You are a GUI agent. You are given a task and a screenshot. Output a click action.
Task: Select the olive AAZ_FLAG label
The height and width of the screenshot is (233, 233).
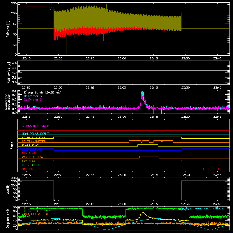29,161
